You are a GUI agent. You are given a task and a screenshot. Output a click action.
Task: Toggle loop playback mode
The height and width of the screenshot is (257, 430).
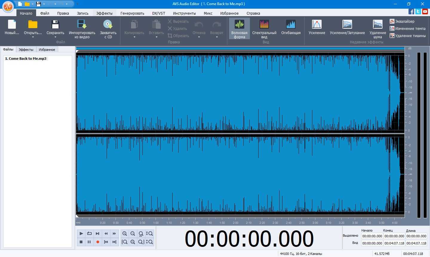click(89, 233)
